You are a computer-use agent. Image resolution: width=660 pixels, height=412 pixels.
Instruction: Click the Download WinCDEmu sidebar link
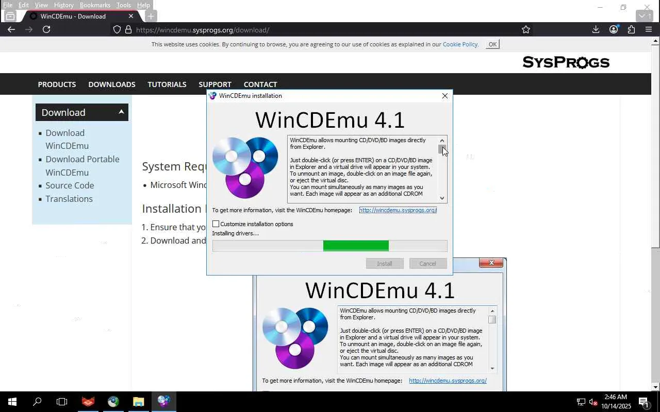(x=67, y=139)
